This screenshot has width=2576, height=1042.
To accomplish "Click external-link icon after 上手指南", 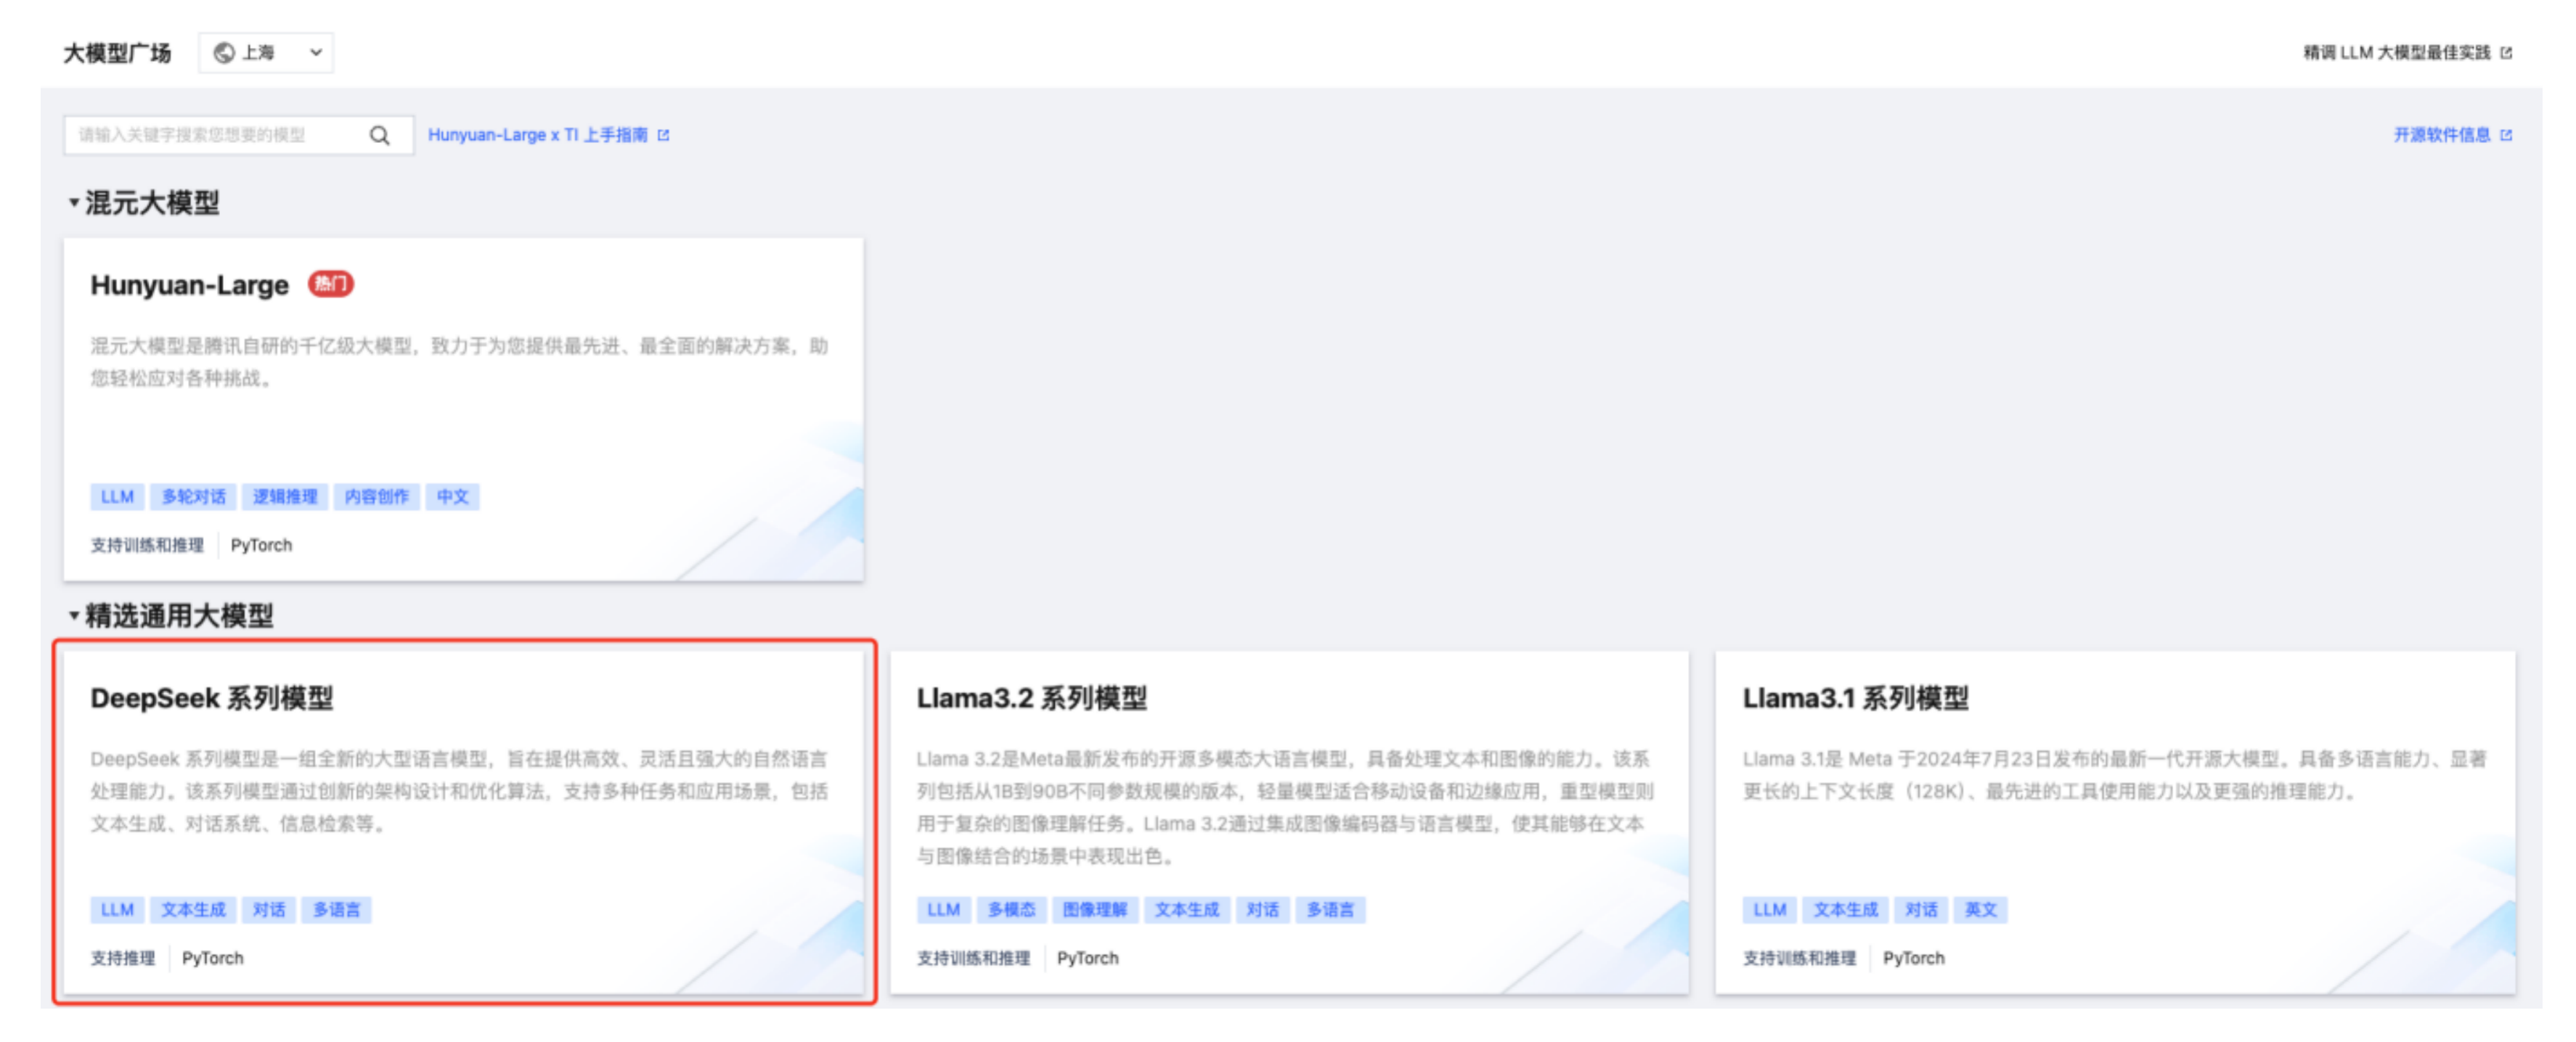I will pos(663,135).
